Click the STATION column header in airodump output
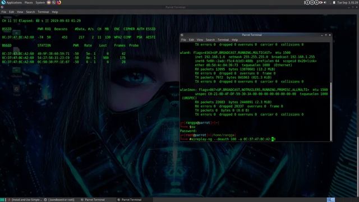This screenshot has width=359, height=202. coord(44,45)
